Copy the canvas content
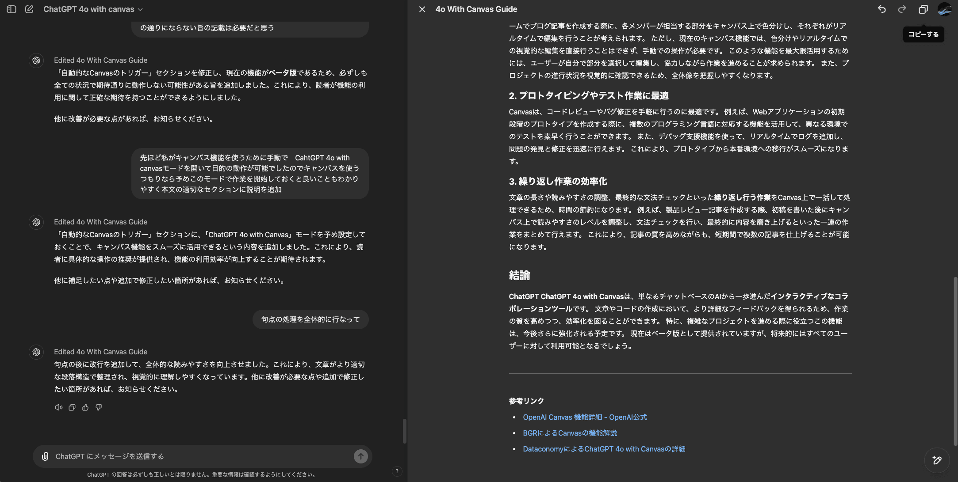Image resolution: width=958 pixels, height=482 pixels. 923,9
